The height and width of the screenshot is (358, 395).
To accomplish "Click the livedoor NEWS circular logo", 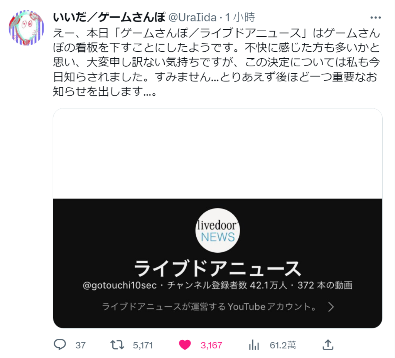I will tap(218, 230).
